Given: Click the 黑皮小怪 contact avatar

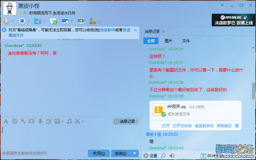Looking at the screenshot, I should pyautogui.click(x=9, y=9).
